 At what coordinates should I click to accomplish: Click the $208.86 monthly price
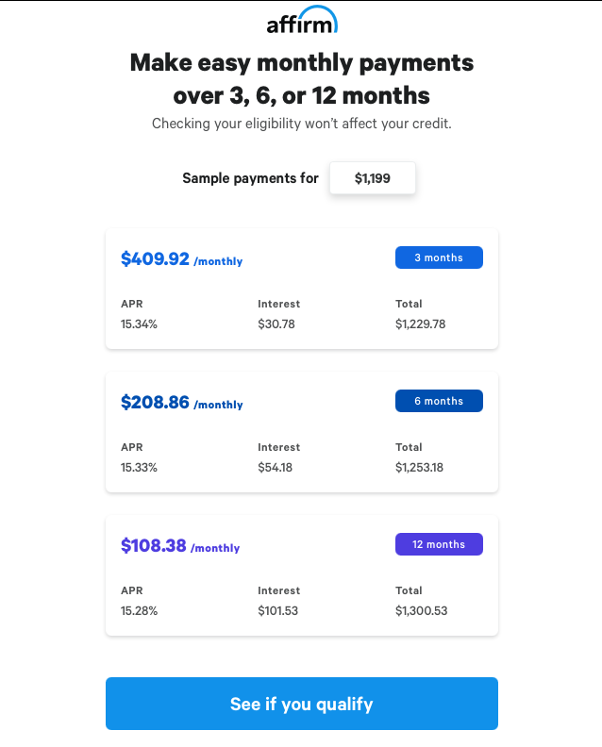(155, 402)
